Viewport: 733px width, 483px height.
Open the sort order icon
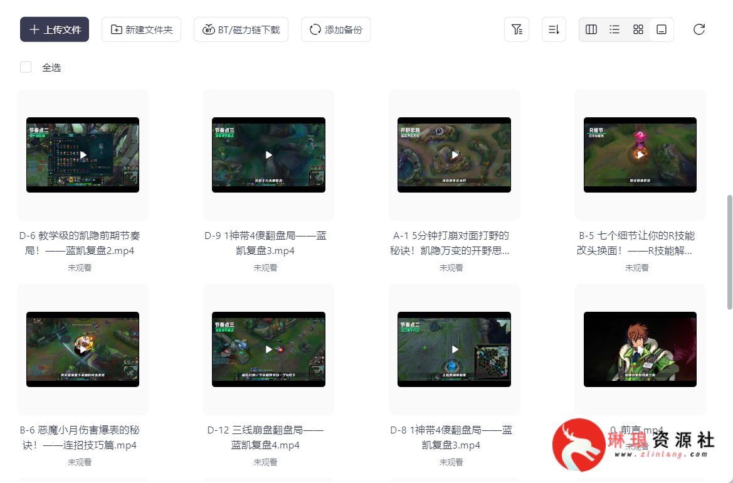coord(554,29)
